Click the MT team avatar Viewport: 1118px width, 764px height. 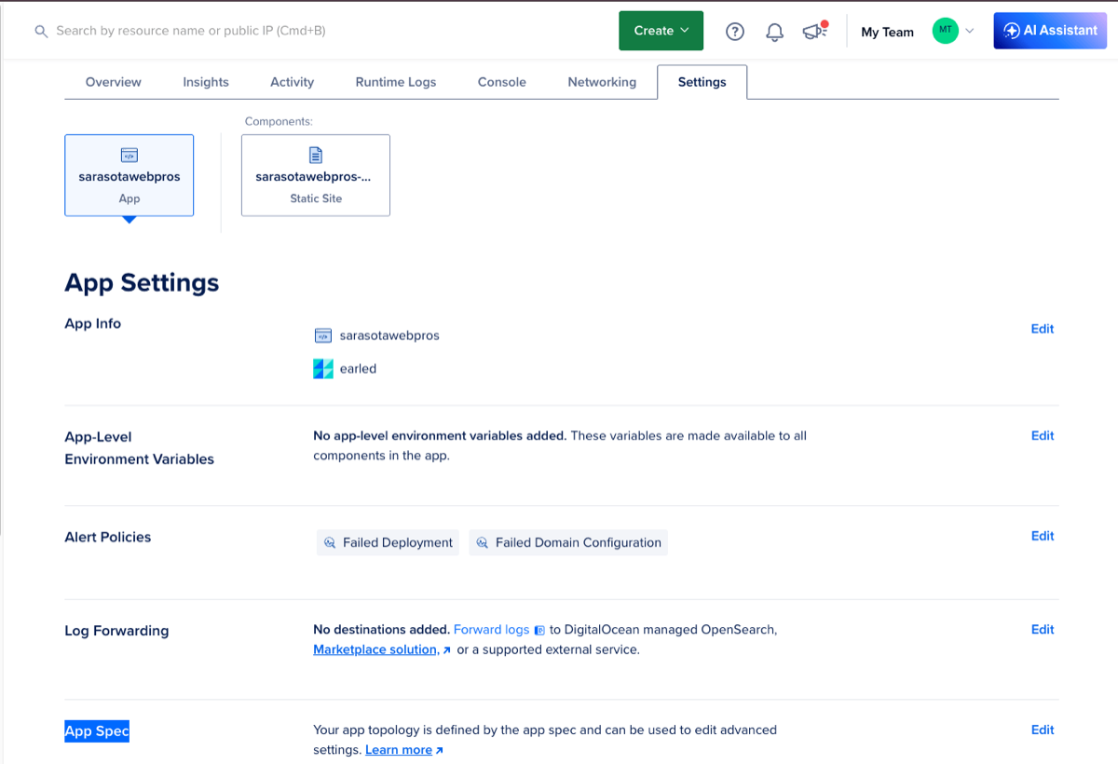tap(946, 31)
